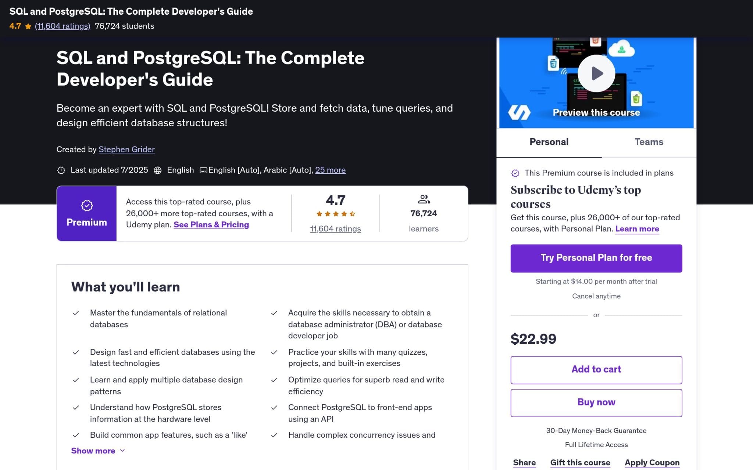Click the $22.99 price text

[x=533, y=339]
